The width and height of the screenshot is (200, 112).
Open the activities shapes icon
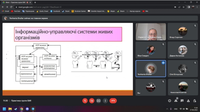tap(188, 101)
